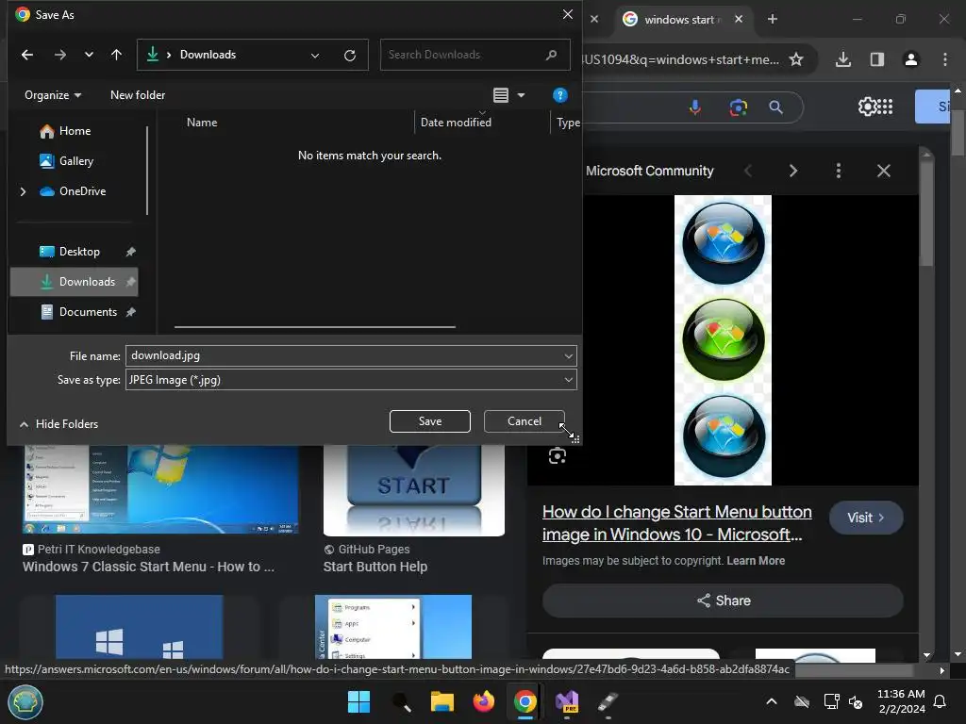Select Desktop in navigation pane

pyautogui.click(x=79, y=251)
